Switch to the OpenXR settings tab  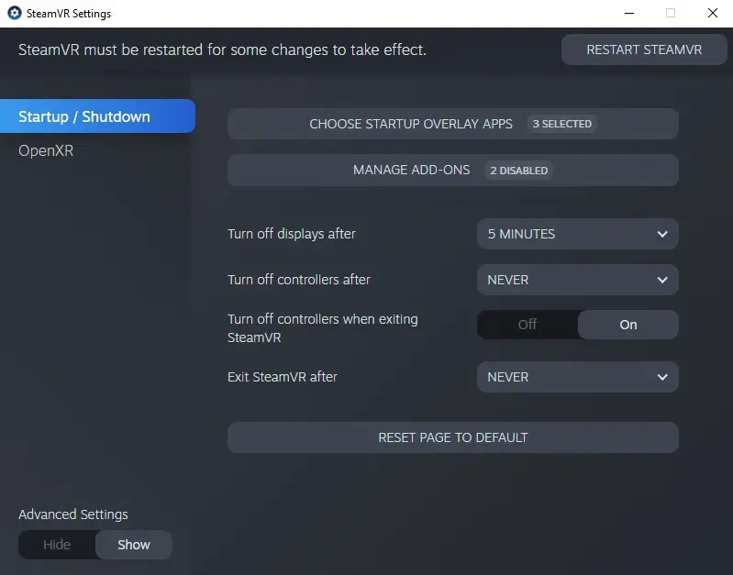click(46, 150)
